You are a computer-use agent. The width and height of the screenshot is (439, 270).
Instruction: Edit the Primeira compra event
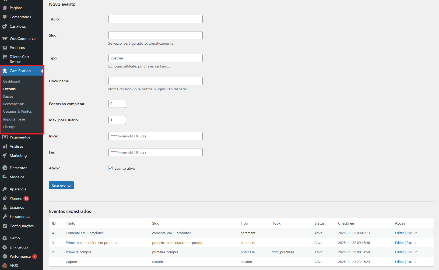[399, 252]
